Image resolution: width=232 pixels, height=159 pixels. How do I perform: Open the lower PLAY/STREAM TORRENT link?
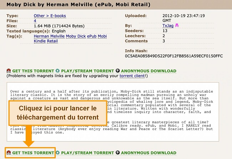tap(87, 153)
